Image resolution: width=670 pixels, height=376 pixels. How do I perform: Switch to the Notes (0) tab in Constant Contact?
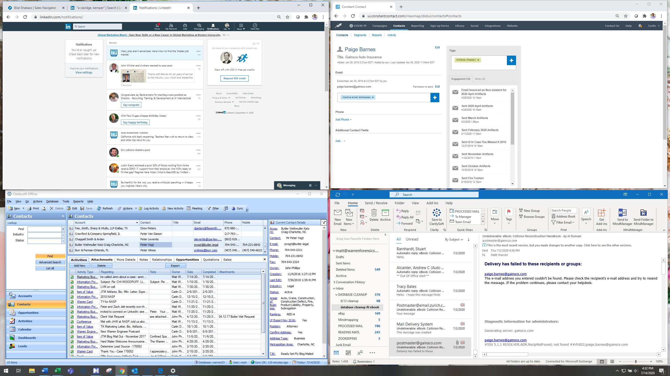pyautogui.click(x=480, y=79)
